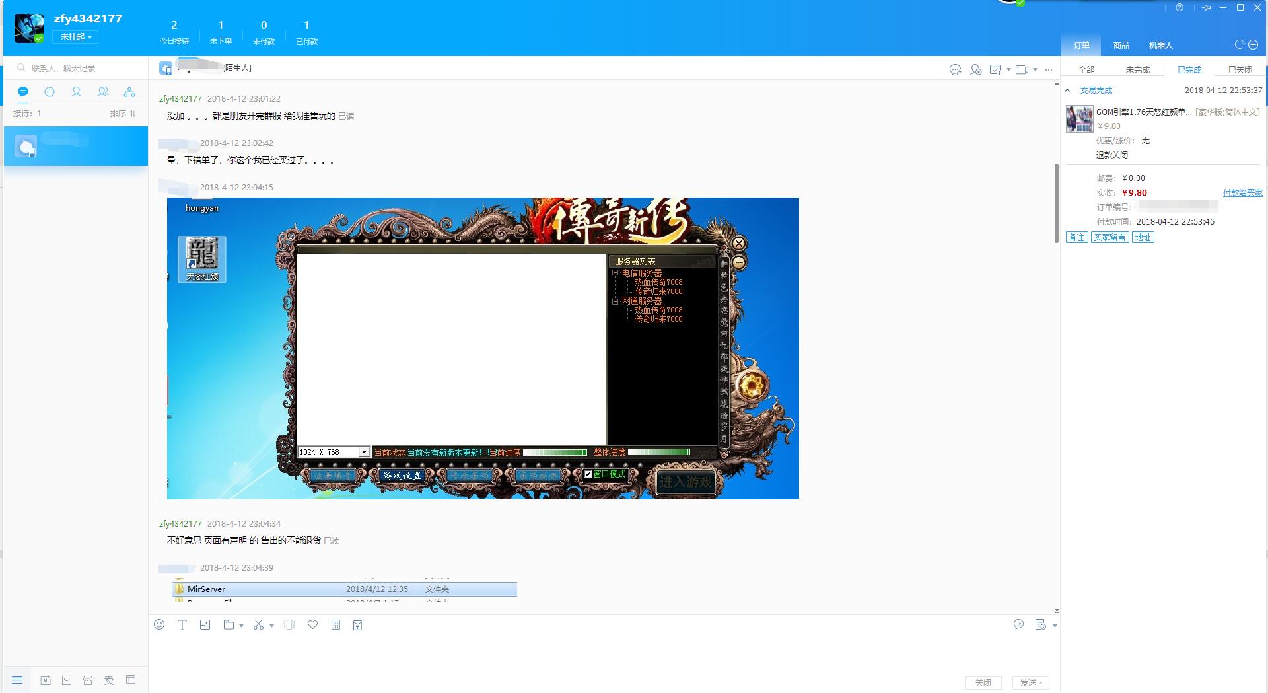Open screenshot options arrow

[271, 625]
